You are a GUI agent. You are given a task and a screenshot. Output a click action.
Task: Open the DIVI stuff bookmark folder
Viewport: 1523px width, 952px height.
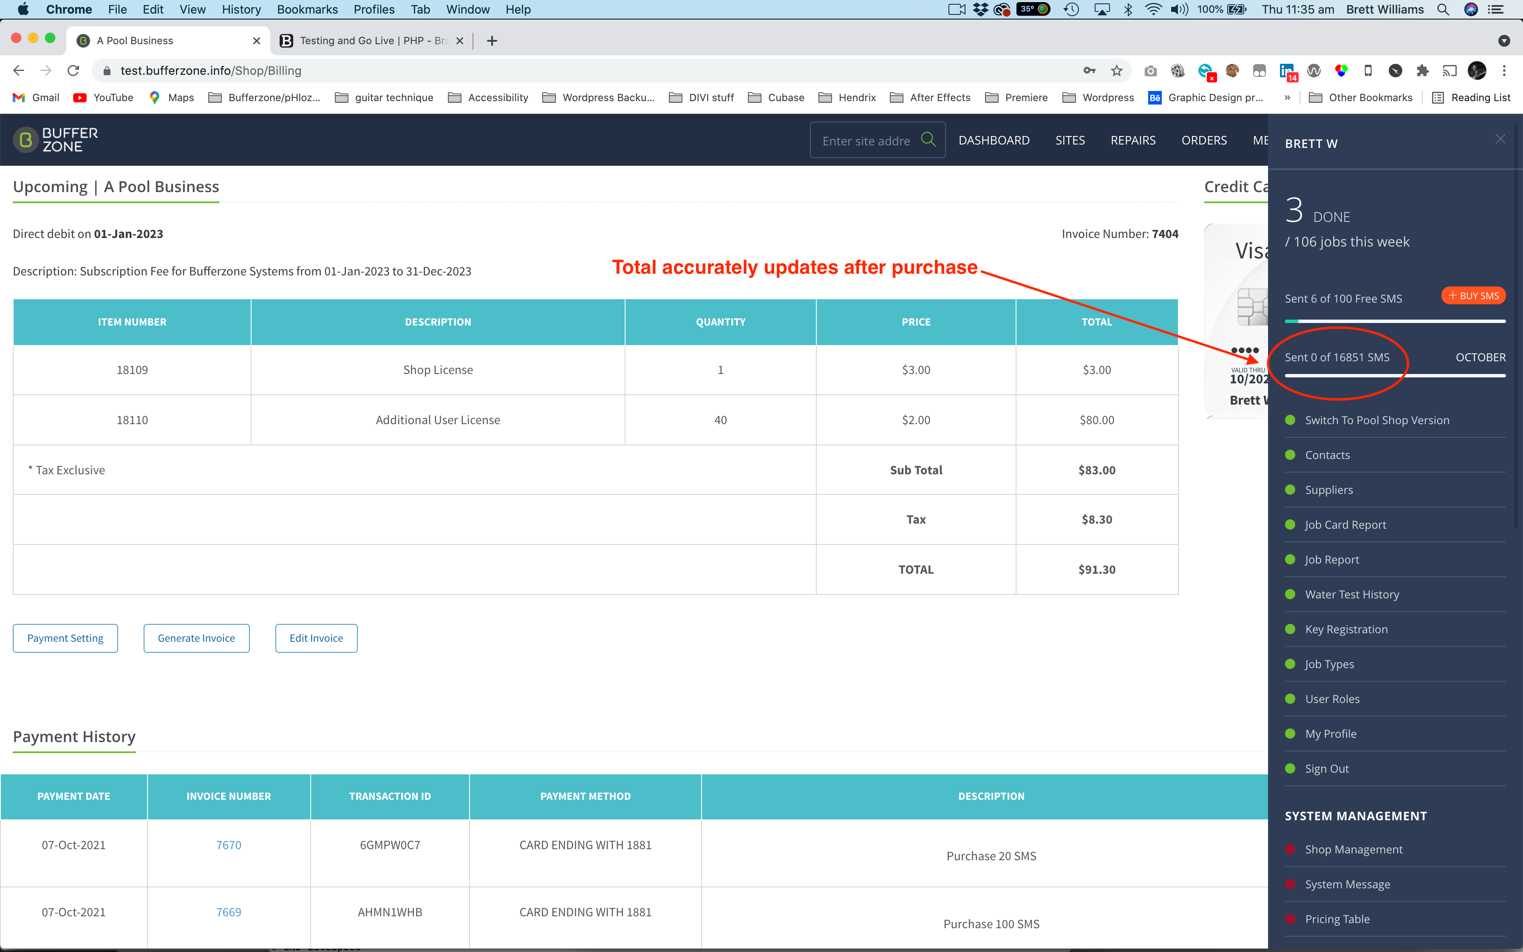(x=701, y=98)
